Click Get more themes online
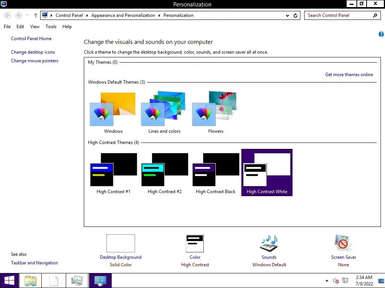Screen dimensions: 385x288 pos(349,75)
